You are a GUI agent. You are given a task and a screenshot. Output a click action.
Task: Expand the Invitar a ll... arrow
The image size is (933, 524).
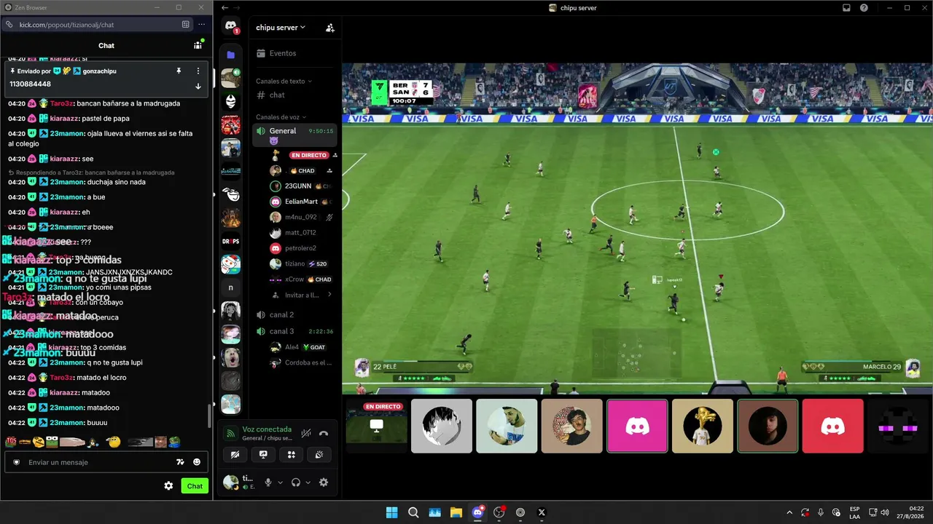pos(329,295)
